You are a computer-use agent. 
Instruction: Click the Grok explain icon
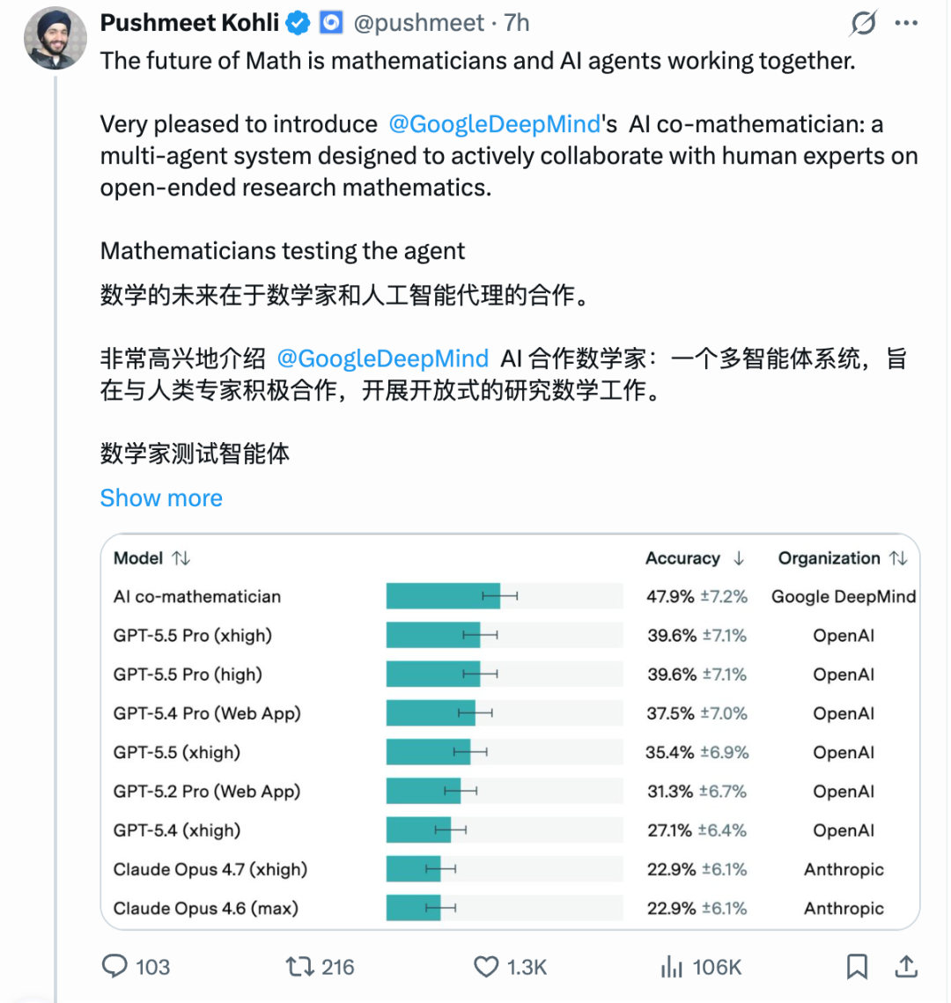click(x=863, y=23)
